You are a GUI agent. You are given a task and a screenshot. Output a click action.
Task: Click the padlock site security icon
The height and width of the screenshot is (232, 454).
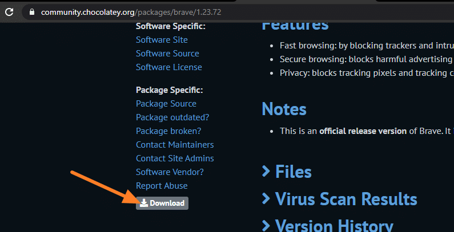[x=32, y=12]
